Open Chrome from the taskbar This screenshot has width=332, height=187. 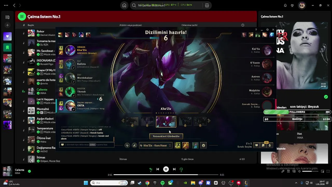tap(147, 183)
